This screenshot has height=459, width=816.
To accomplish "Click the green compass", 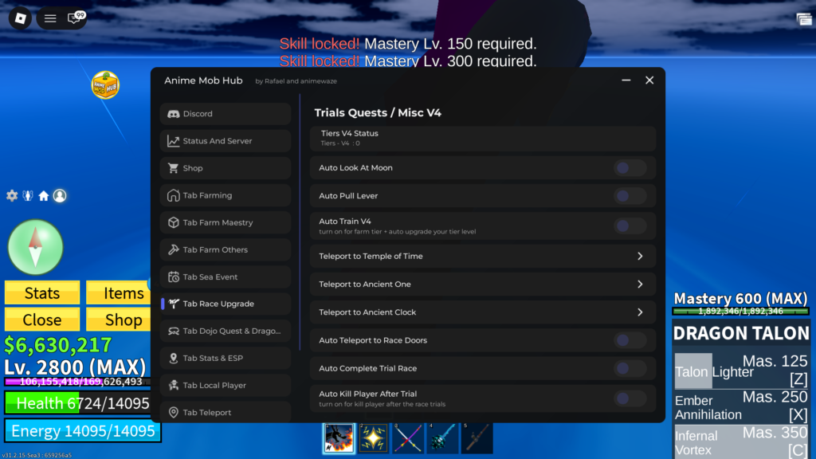I will (35, 247).
